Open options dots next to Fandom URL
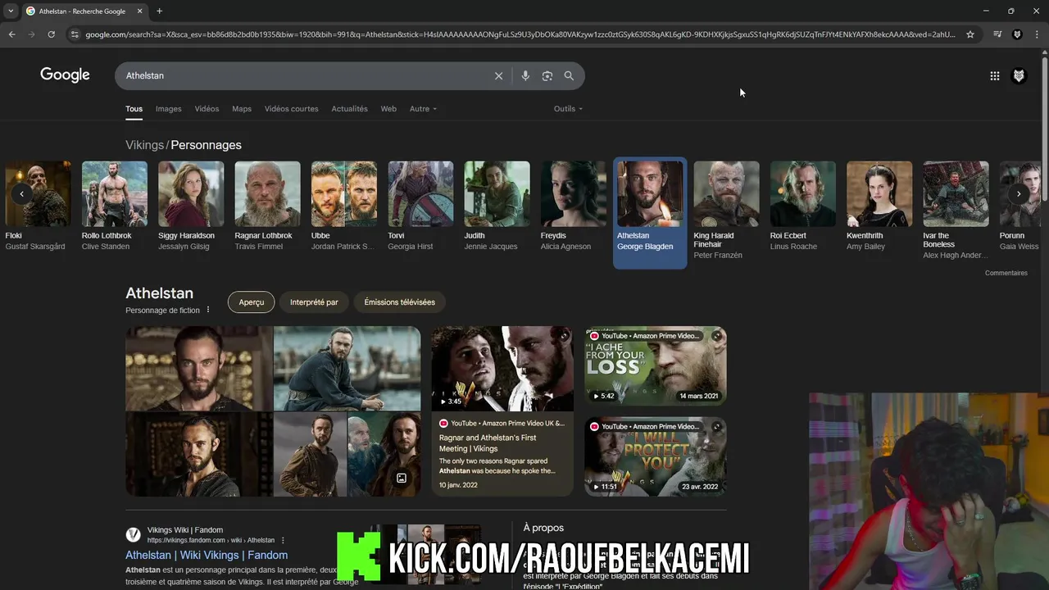The height and width of the screenshot is (590, 1049). tap(284, 540)
